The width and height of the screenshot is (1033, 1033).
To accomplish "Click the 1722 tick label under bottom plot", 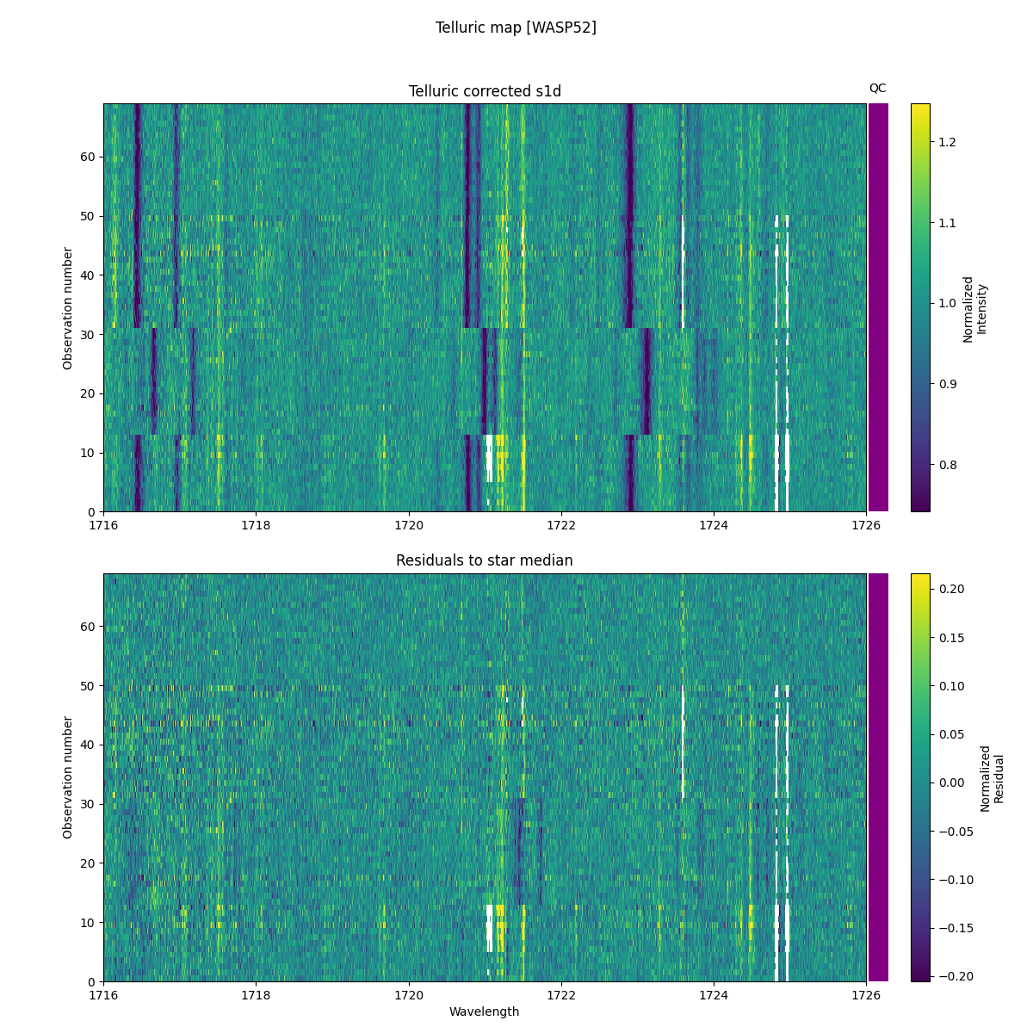I will (560, 995).
